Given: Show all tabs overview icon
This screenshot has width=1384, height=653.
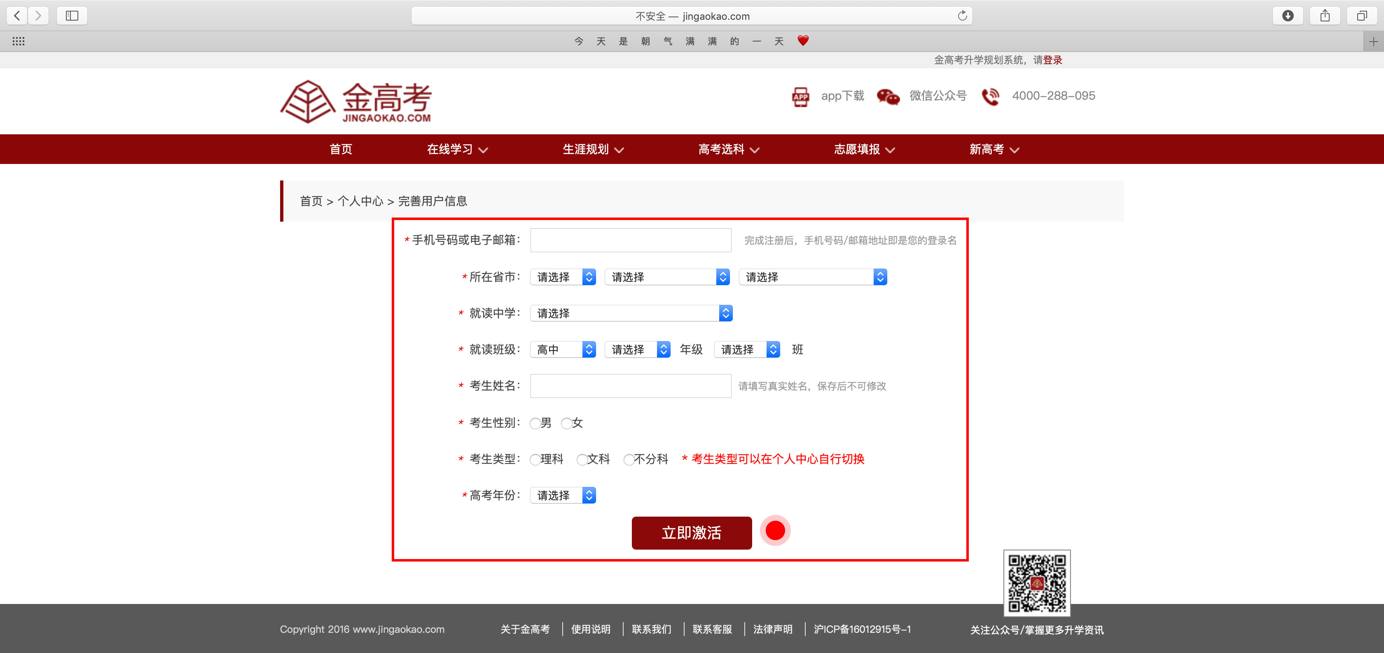Looking at the screenshot, I should pos(1361,16).
